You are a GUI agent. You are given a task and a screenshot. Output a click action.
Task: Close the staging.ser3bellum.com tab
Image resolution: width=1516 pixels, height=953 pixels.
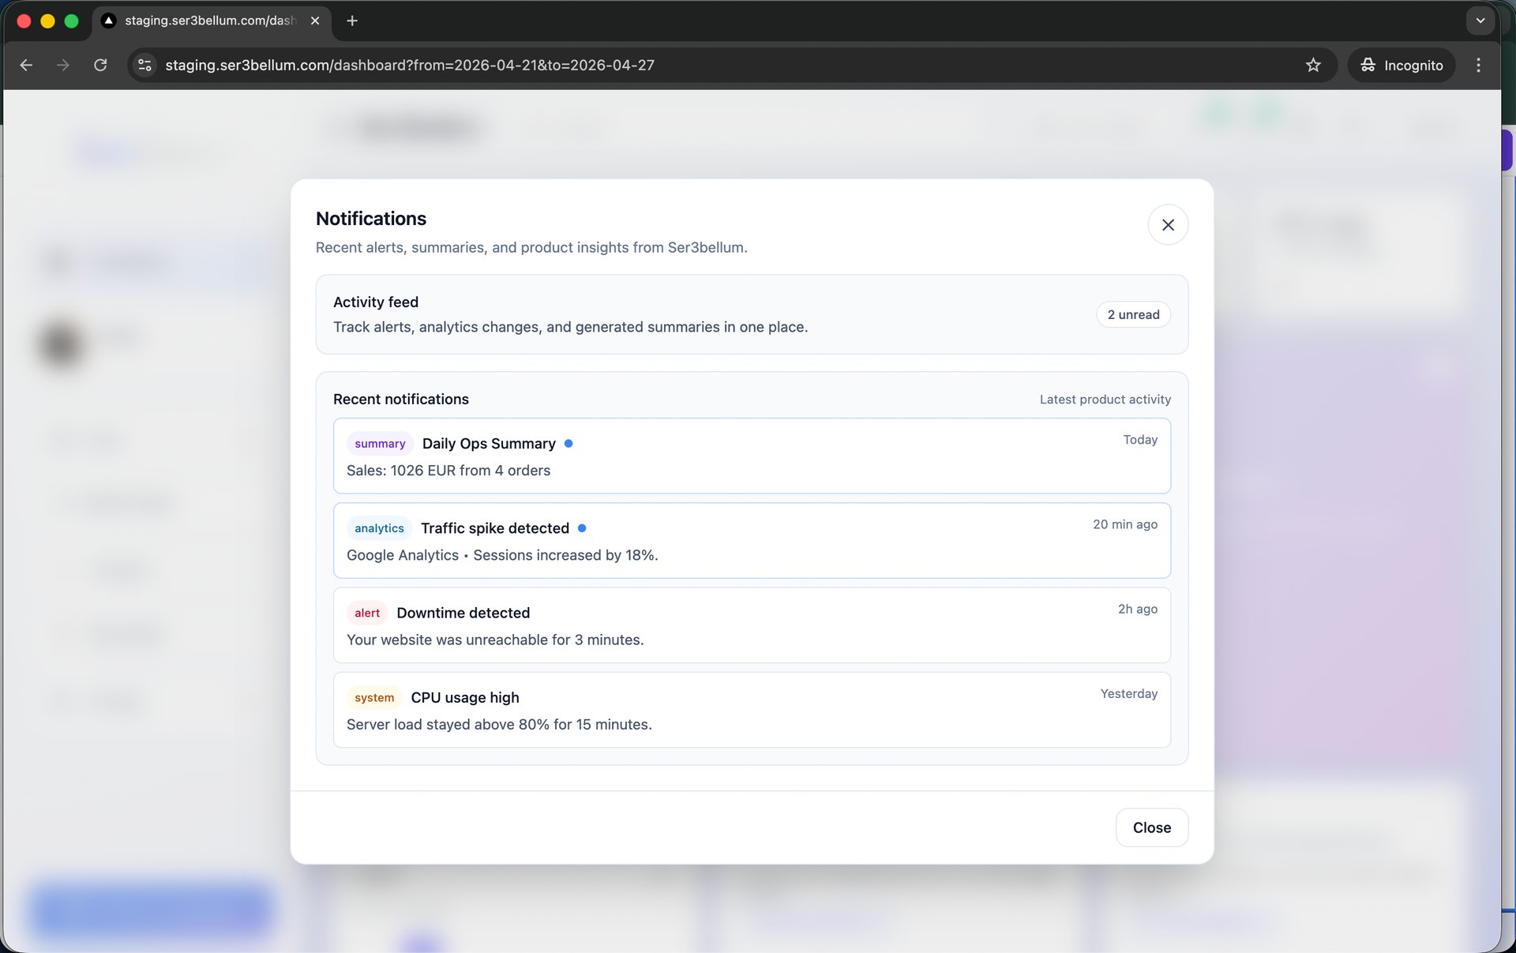(x=315, y=21)
